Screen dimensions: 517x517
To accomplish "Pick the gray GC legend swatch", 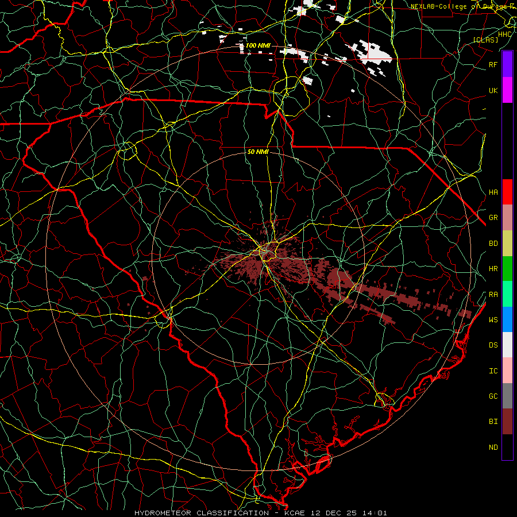I will point(507,396).
